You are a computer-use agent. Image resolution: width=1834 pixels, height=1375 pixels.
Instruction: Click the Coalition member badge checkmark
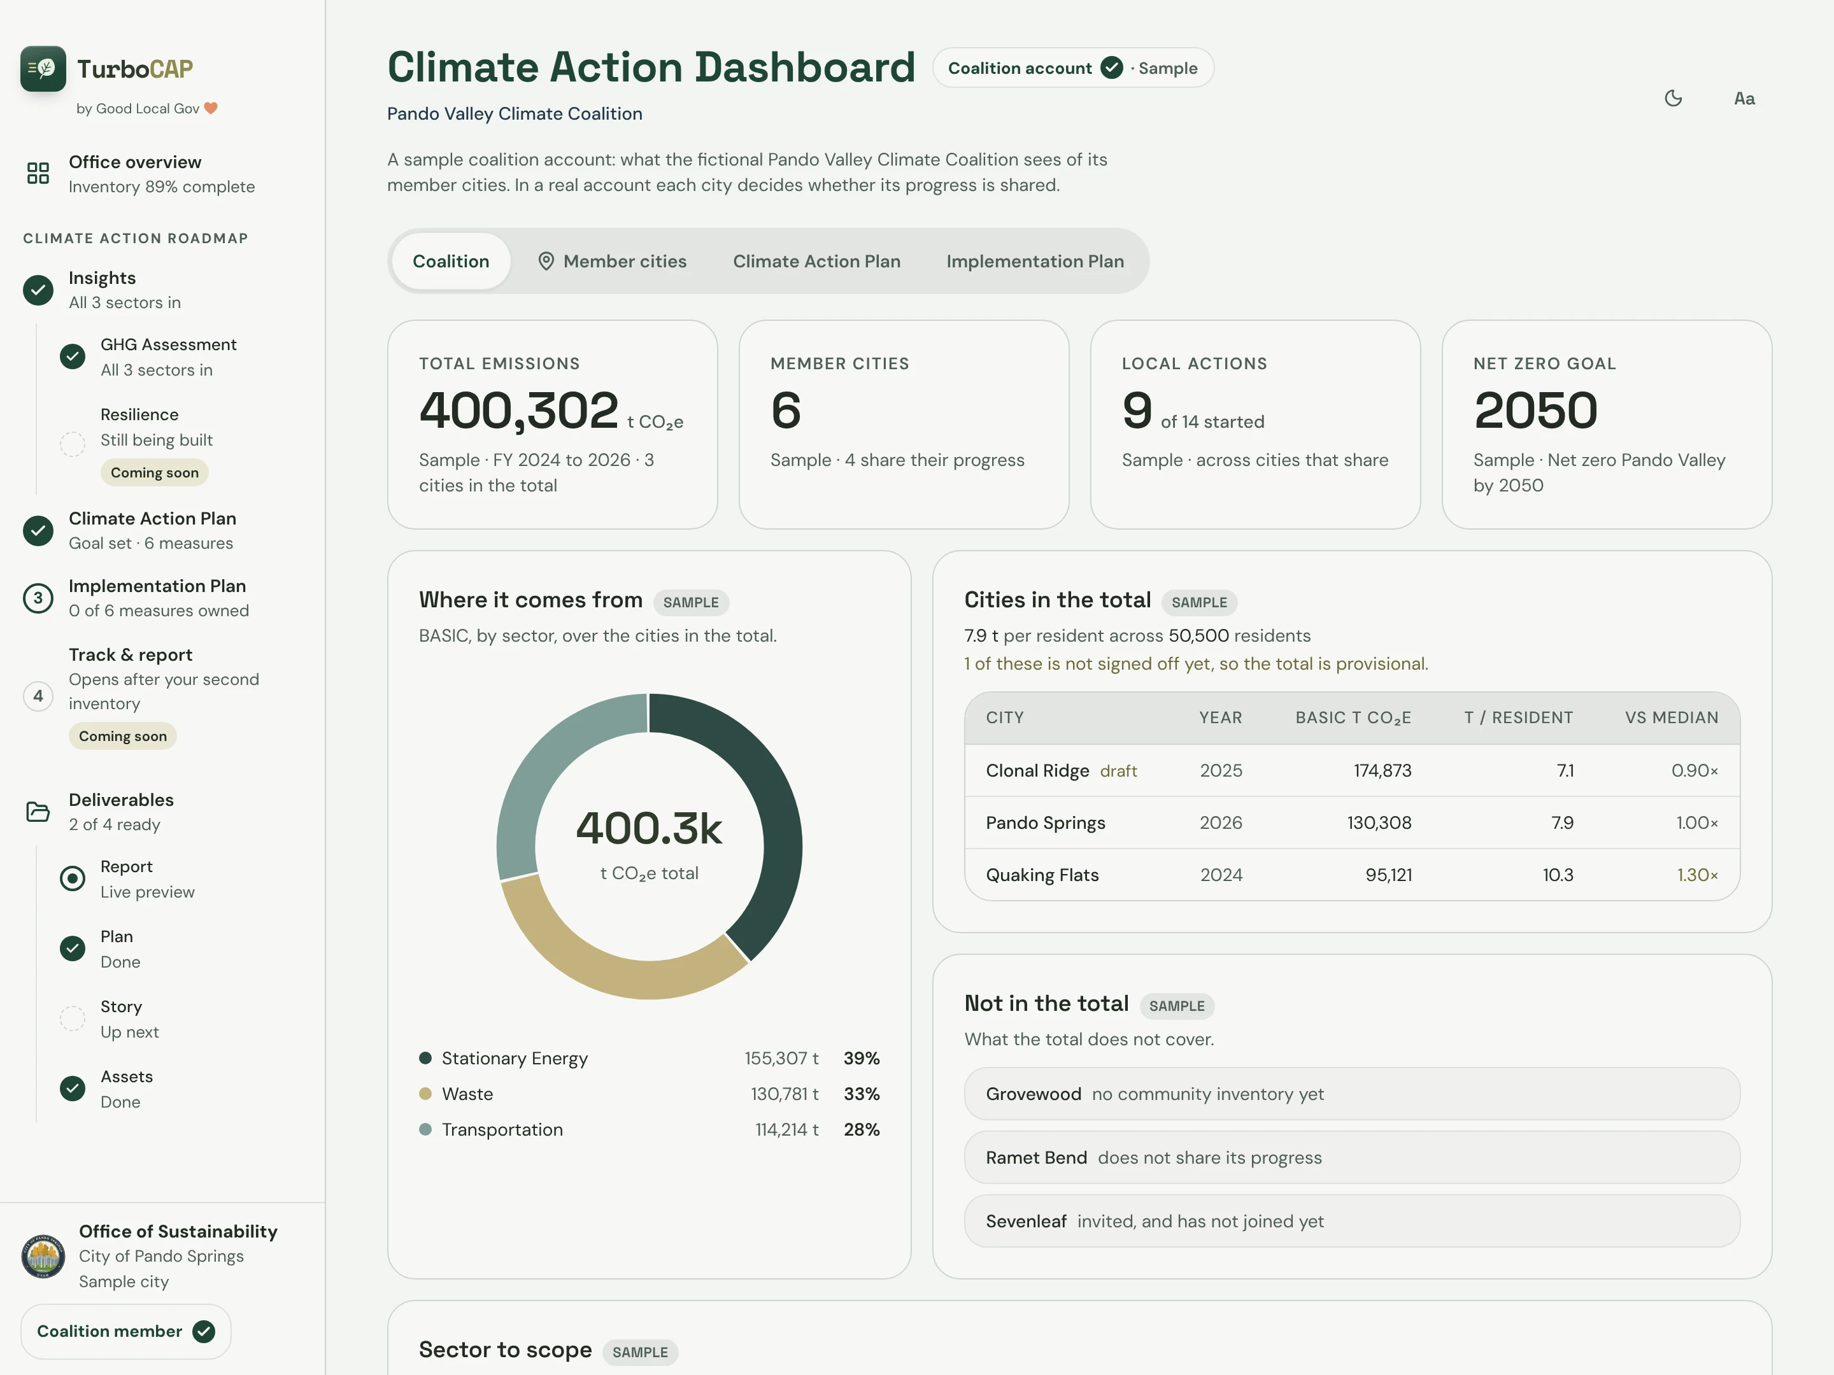click(x=204, y=1331)
